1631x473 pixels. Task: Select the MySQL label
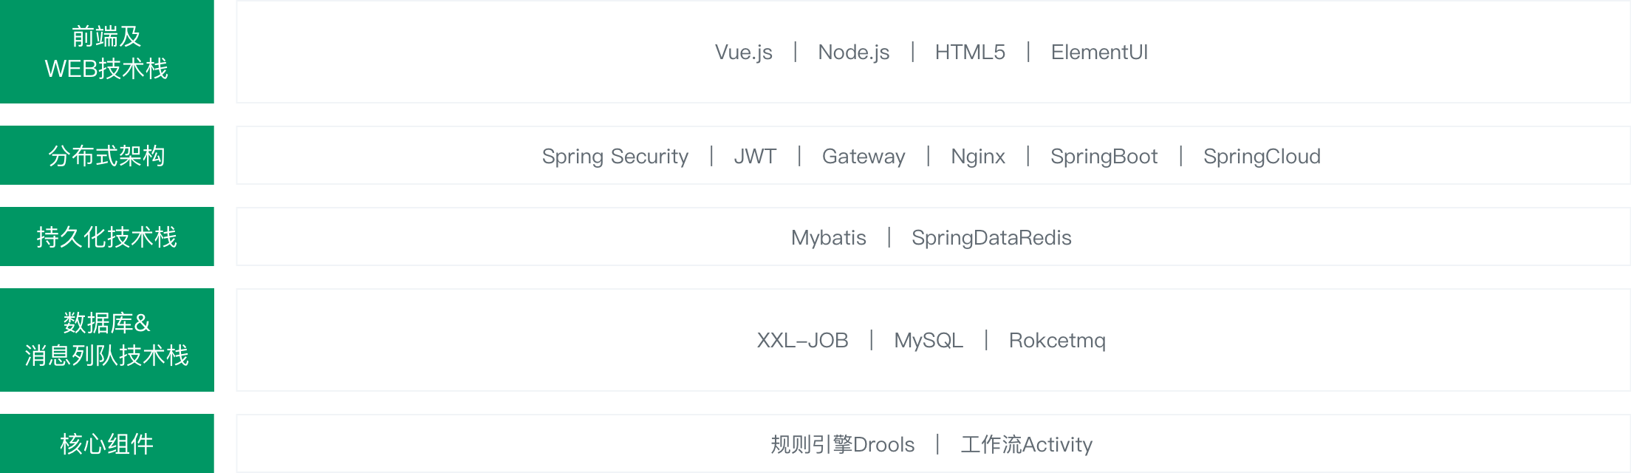point(929,341)
